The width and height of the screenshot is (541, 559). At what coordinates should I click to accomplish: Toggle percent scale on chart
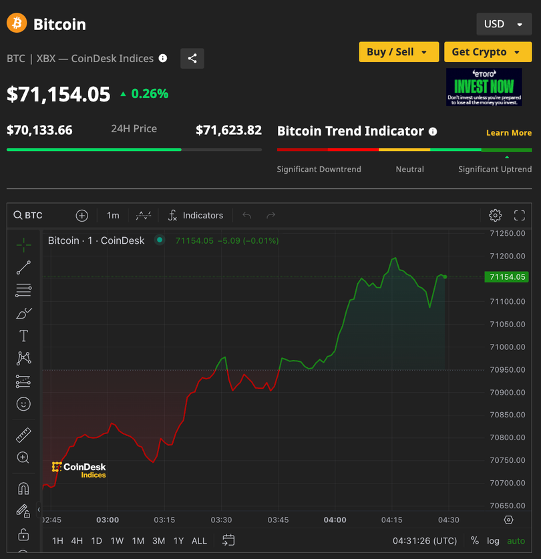click(474, 541)
